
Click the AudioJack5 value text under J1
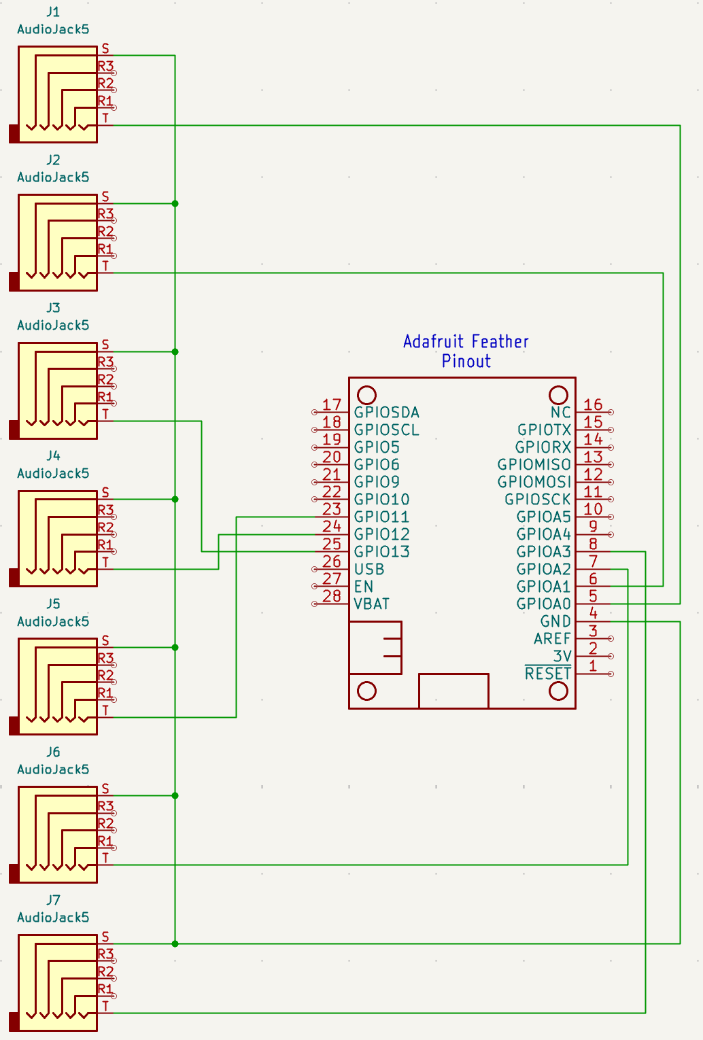tap(53, 29)
